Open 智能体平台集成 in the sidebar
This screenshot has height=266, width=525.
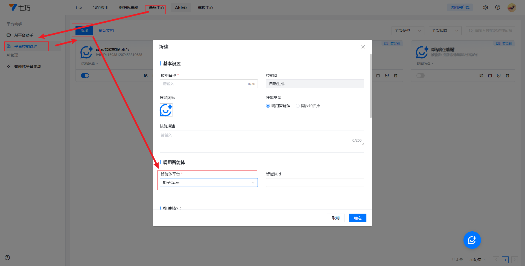coord(28,66)
